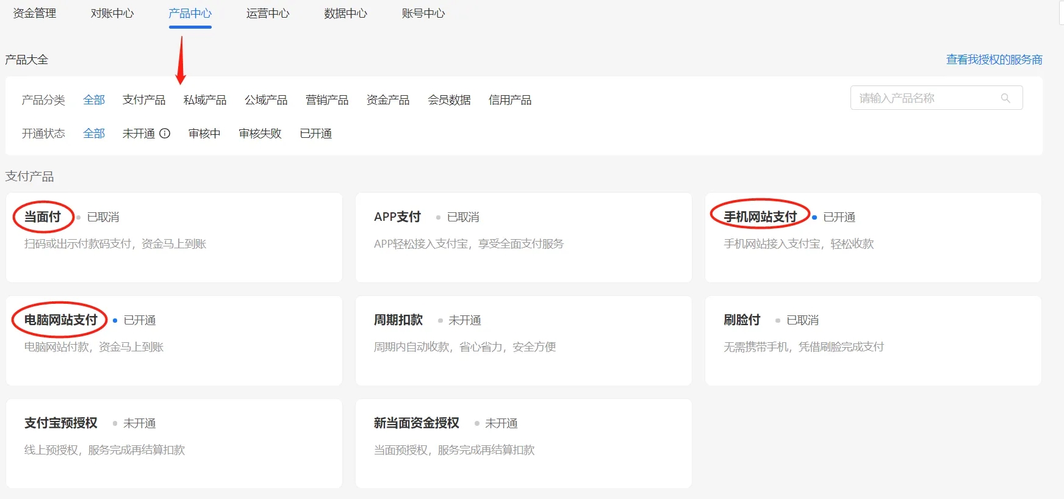
Task: Click description 扫码或出示付款码支付，资金马上到账
Action: click(115, 244)
